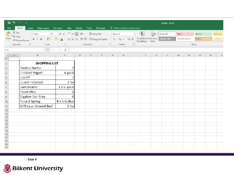Open Format as Table gallery
This screenshot has height=175, width=234.
153,37
